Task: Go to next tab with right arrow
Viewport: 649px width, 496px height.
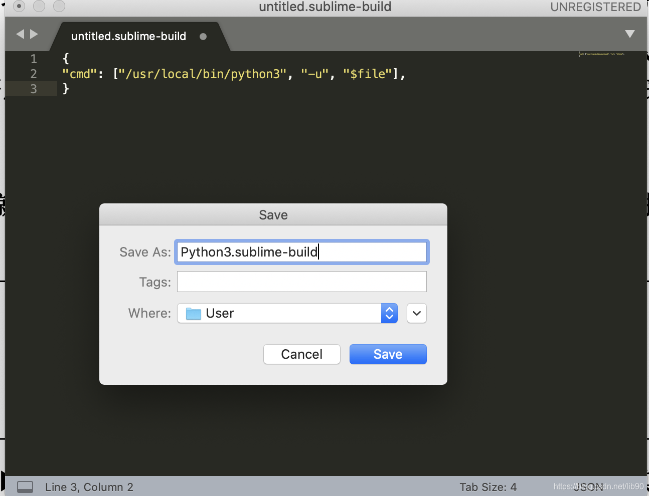Action: (34, 34)
